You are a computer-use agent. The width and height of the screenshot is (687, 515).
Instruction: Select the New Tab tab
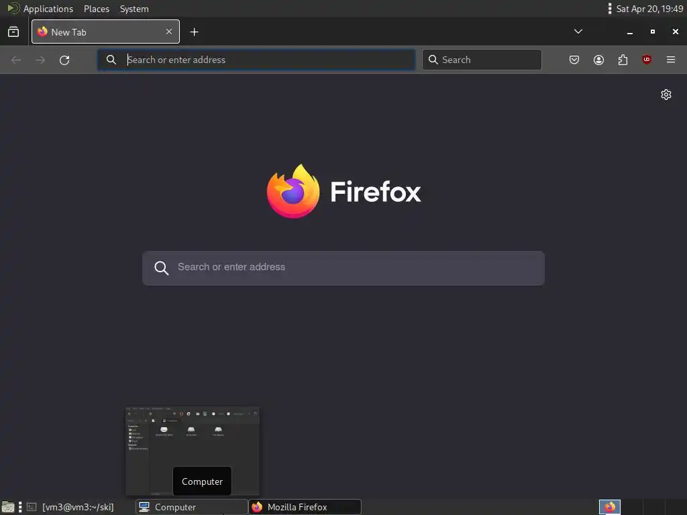point(105,32)
